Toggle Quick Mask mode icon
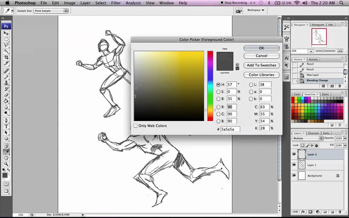This screenshot has width=349, height=218. coord(6,184)
